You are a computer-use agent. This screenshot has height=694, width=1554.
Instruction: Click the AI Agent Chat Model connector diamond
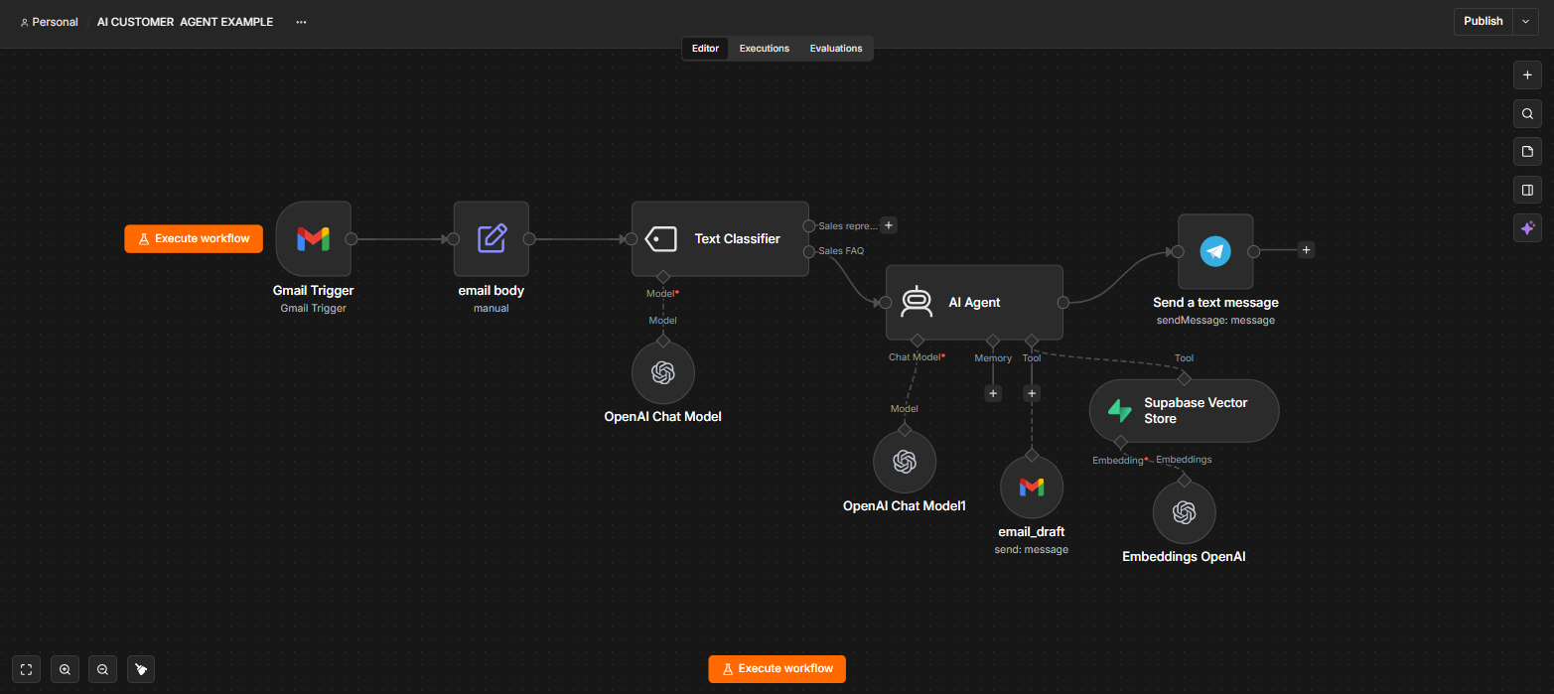(918, 340)
